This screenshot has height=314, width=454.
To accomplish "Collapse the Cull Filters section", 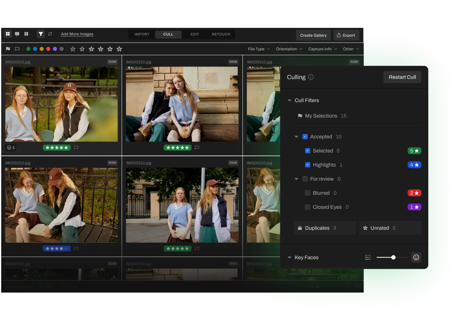I will [x=289, y=100].
